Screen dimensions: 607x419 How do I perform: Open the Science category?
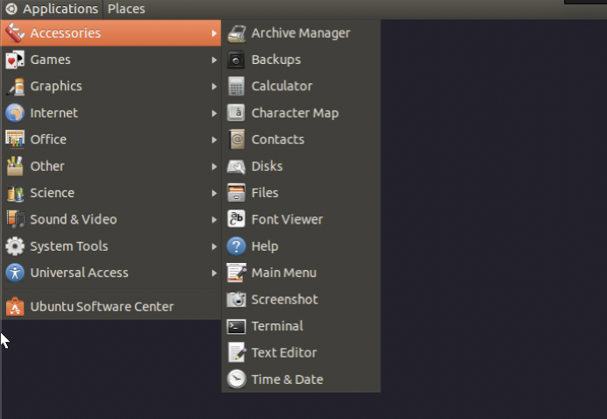tap(111, 193)
